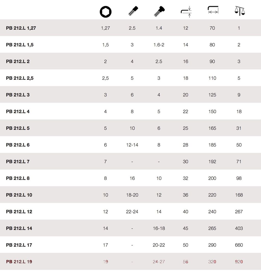261x273 pixels.
Task: Click the weight scale column icon
Action: [x=239, y=11]
